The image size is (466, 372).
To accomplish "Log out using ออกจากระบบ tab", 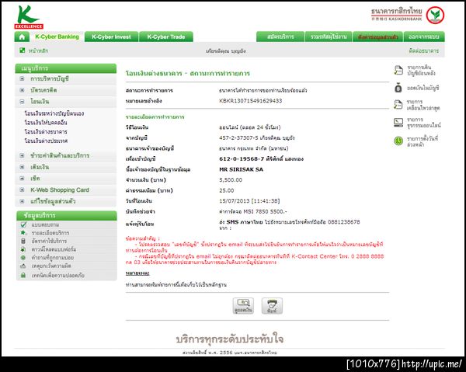I will click(x=424, y=37).
